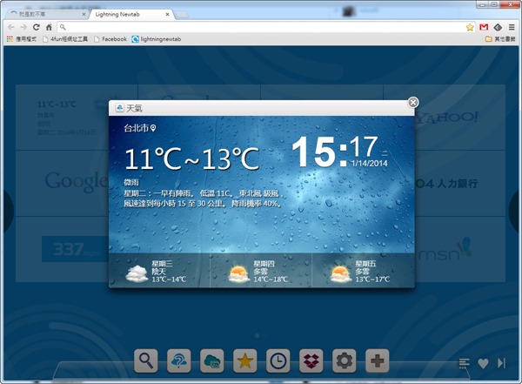This screenshot has width=522, height=384.
Task: Open the 104 人力銀行 speed dial tile
Action: (459, 183)
